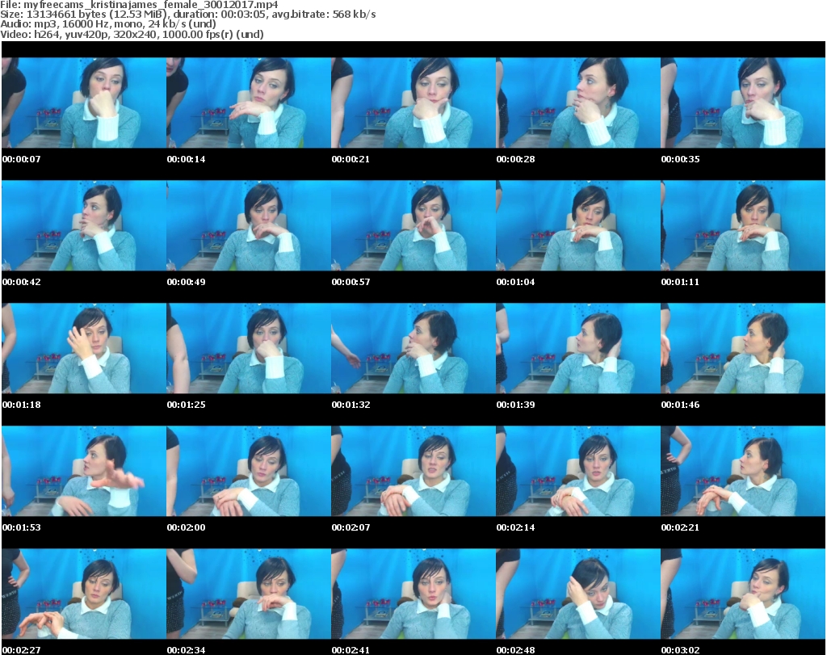827x655 pixels.
Task: Click the 00:00:42 timestamp label
Action: click(22, 282)
